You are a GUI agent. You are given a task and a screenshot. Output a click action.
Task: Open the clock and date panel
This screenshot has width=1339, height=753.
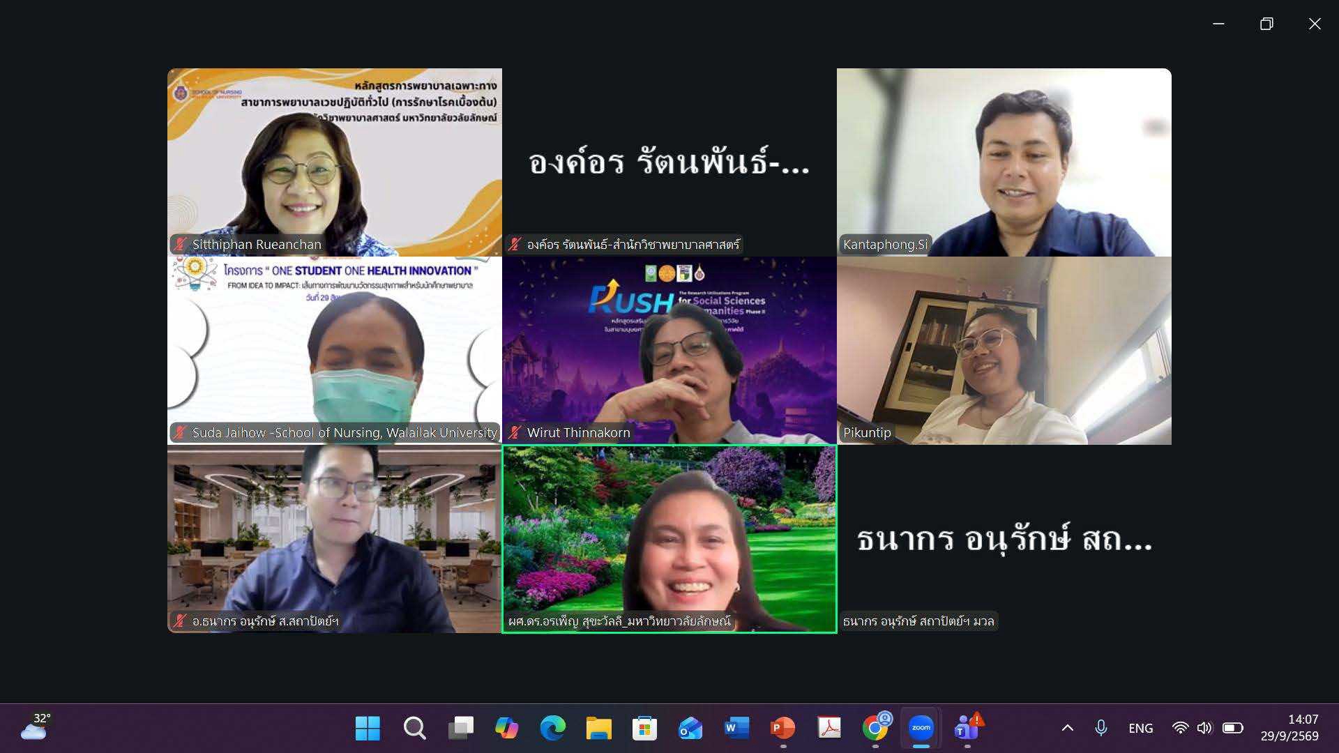point(1289,728)
